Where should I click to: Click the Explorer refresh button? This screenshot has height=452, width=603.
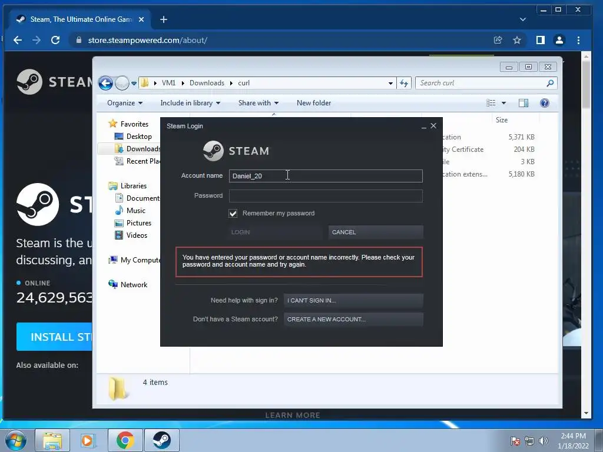tap(404, 83)
